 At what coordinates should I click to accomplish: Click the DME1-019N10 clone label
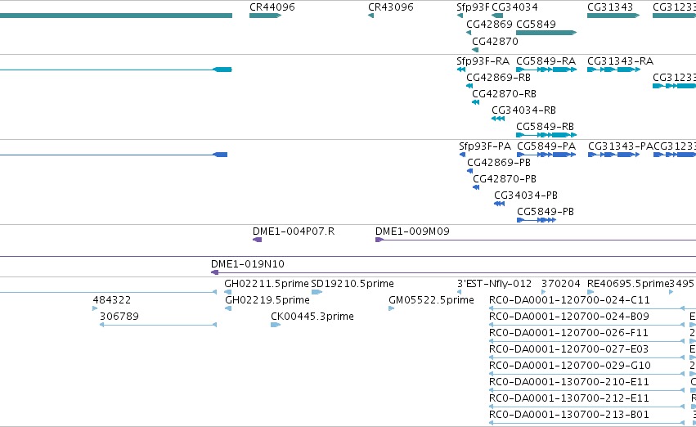(248, 264)
